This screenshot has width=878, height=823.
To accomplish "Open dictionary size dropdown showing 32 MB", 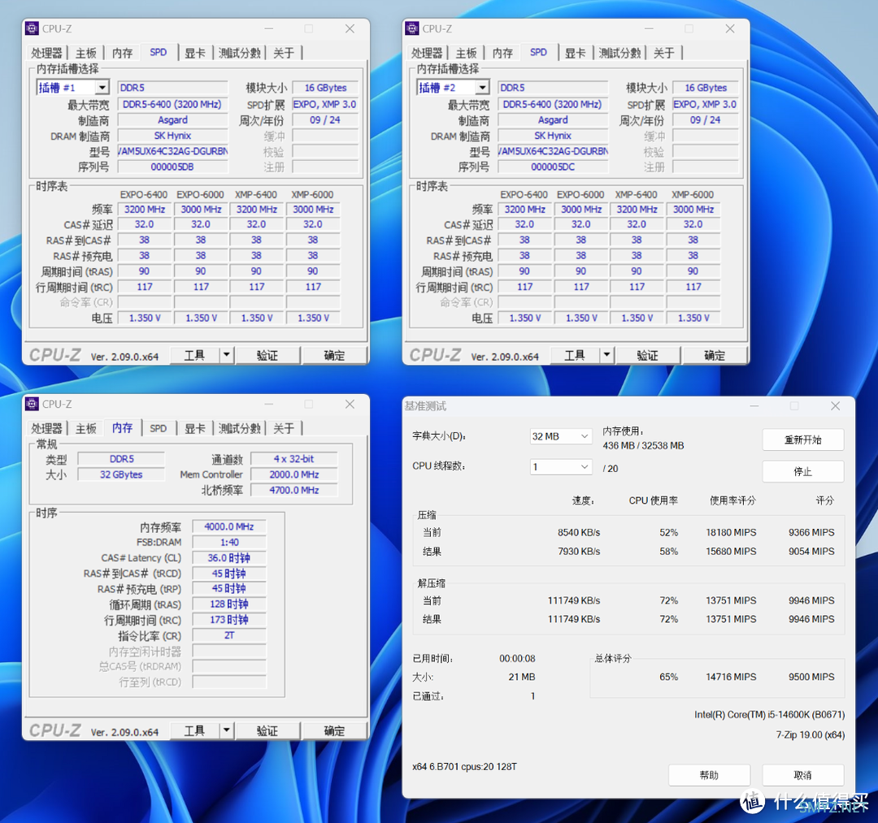I will (x=560, y=436).
